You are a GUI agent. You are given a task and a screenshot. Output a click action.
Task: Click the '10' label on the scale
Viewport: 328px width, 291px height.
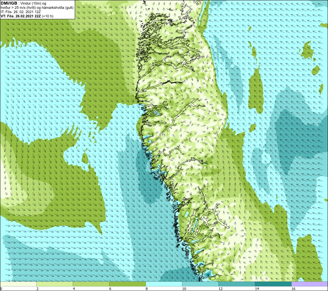[x=184, y=289]
